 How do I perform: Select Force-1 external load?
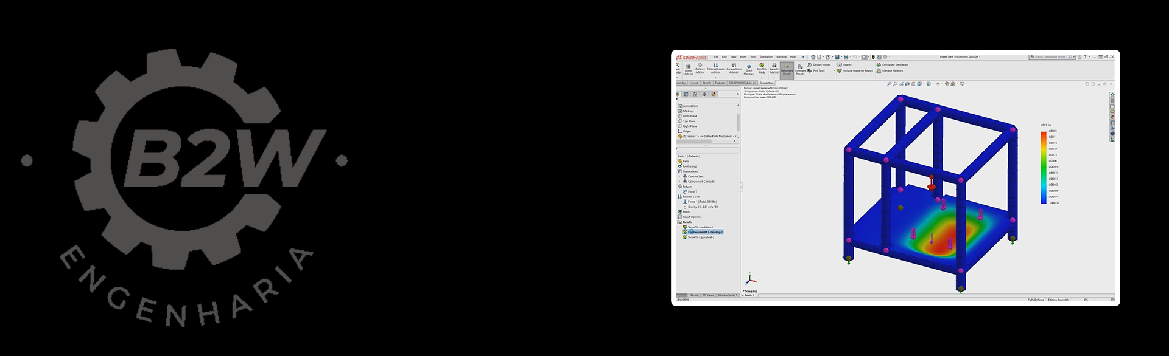tap(700, 202)
